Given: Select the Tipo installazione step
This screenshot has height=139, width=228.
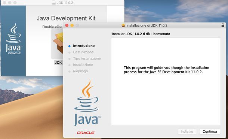Looking at the screenshot, I should point(87,58).
